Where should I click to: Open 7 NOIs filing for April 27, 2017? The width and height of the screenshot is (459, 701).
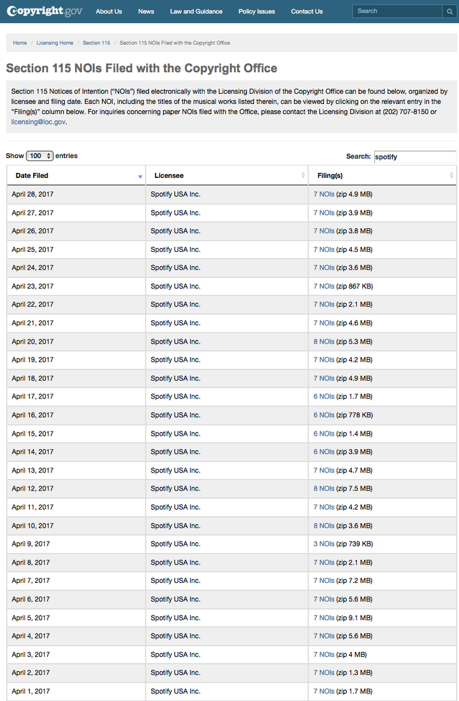(324, 213)
